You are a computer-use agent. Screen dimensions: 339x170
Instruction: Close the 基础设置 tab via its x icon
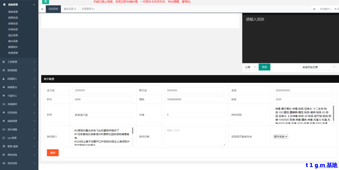(x=75, y=9)
